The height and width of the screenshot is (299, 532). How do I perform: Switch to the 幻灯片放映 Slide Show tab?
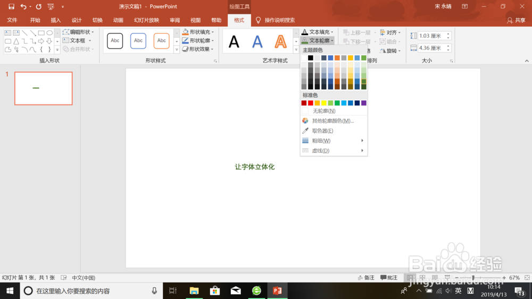click(147, 20)
